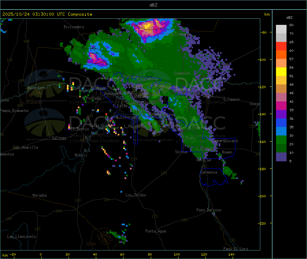Click the timestamp 2025/10/24 03:30:00 UTC Composite
This screenshot has width=307, height=259.
[47, 14]
